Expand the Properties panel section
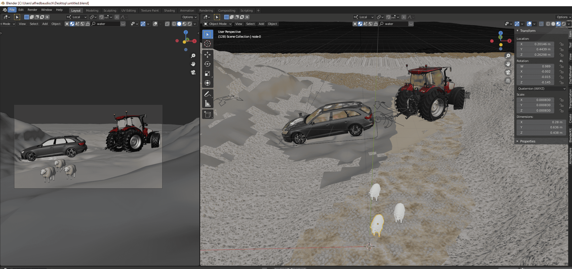572x269 pixels. coord(528,141)
